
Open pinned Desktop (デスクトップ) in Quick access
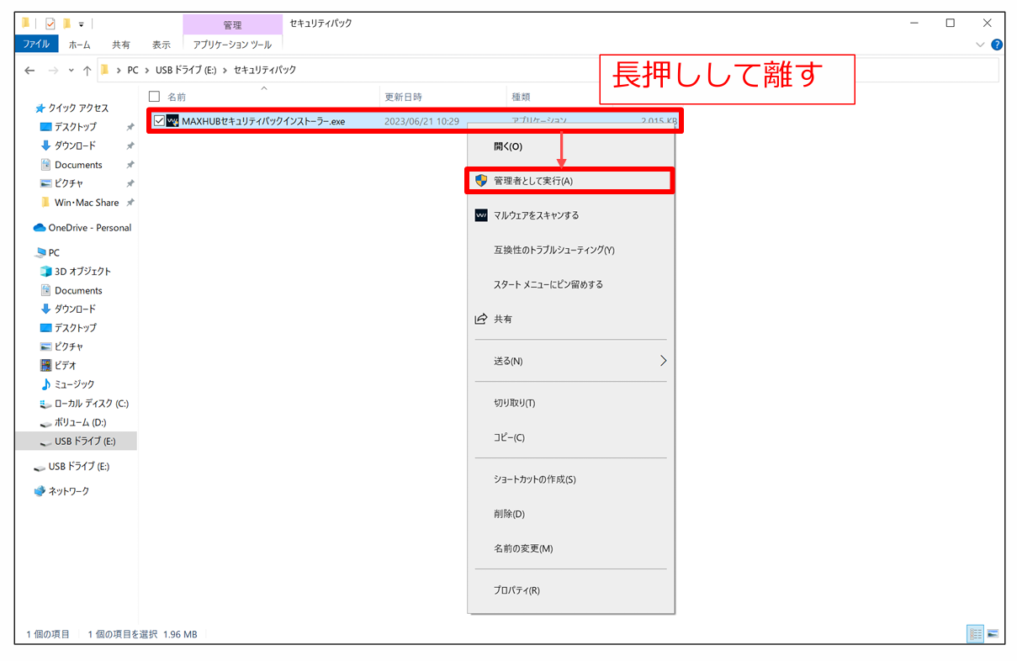pos(76,127)
